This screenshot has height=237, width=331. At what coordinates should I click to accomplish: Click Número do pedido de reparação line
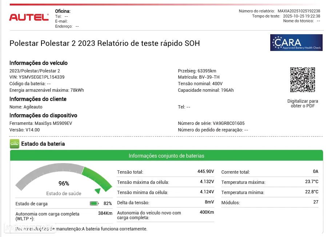pos(213,130)
